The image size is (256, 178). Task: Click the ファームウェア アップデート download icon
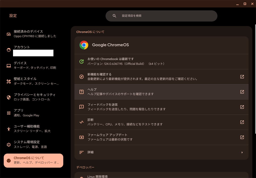click(x=81, y=137)
